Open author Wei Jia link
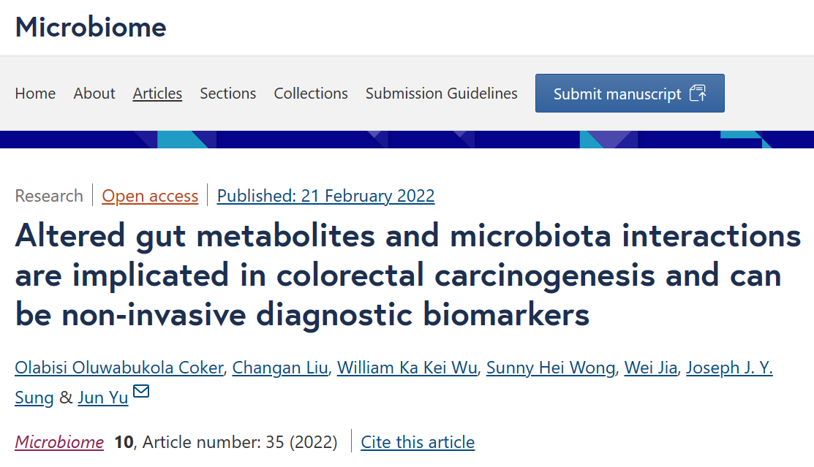 650,368
